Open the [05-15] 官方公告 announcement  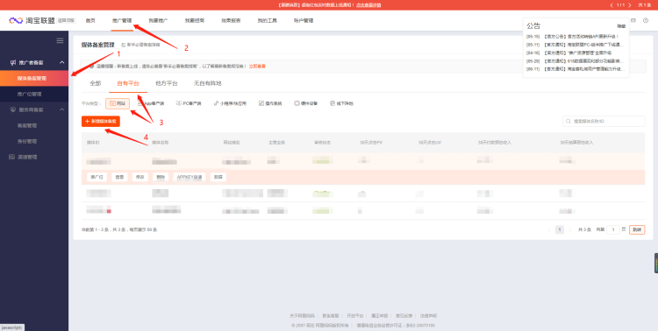coord(572,37)
